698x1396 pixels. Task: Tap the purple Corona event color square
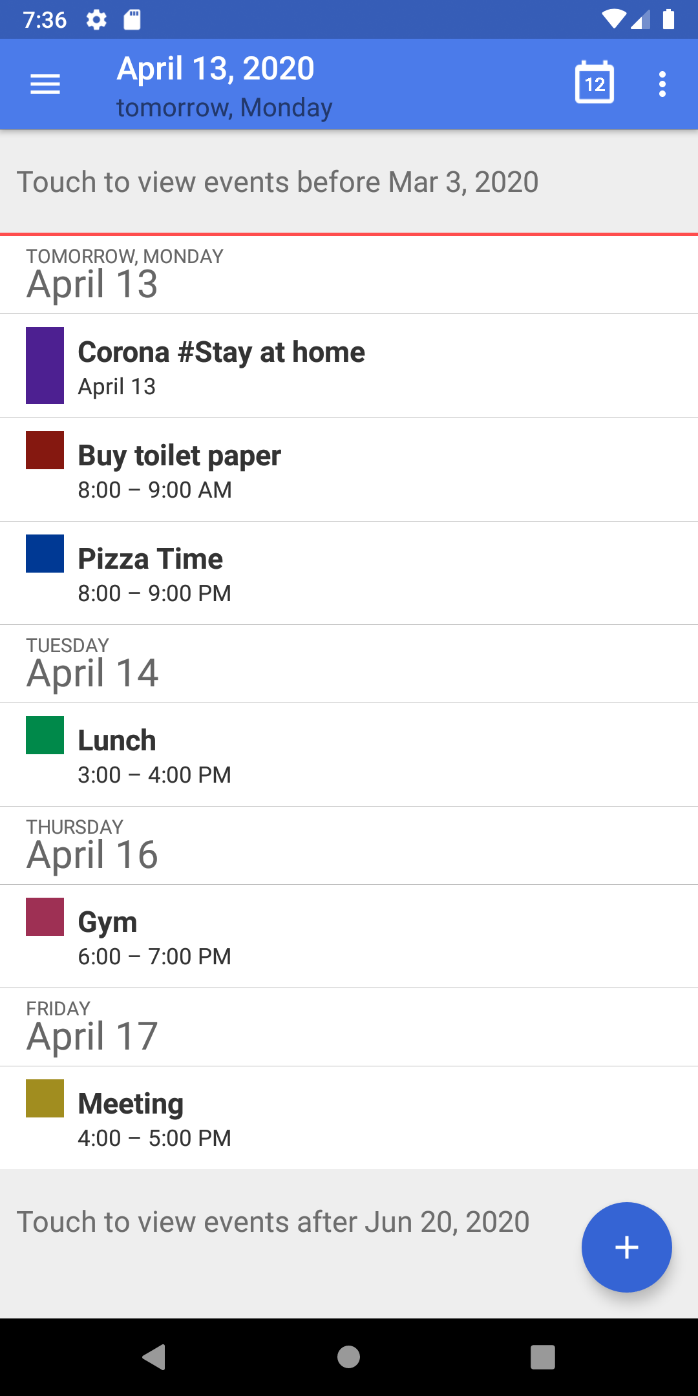(45, 365)
